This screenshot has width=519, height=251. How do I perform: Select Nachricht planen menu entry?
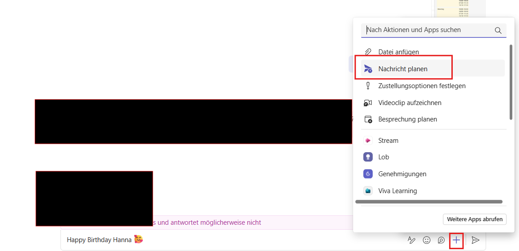402,69
